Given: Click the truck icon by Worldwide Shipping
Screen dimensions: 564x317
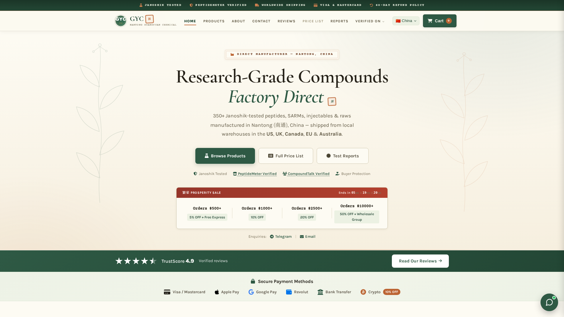Looking at the screenshot, I should (x=257, y=5).
